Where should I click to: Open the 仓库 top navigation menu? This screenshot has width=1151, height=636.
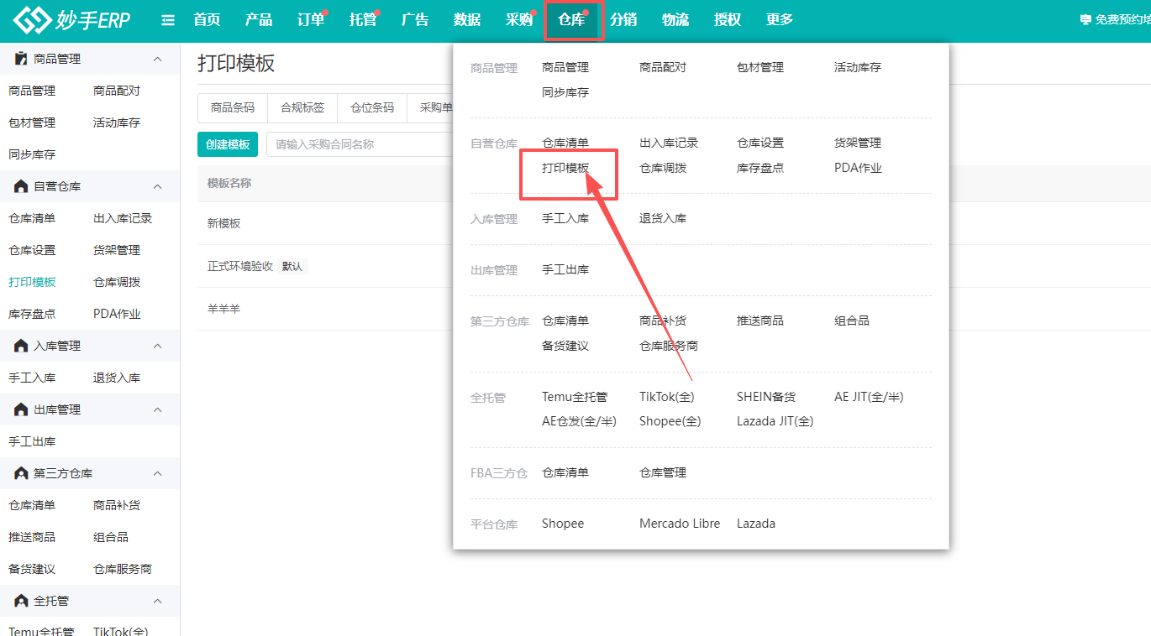pos(571,20)
